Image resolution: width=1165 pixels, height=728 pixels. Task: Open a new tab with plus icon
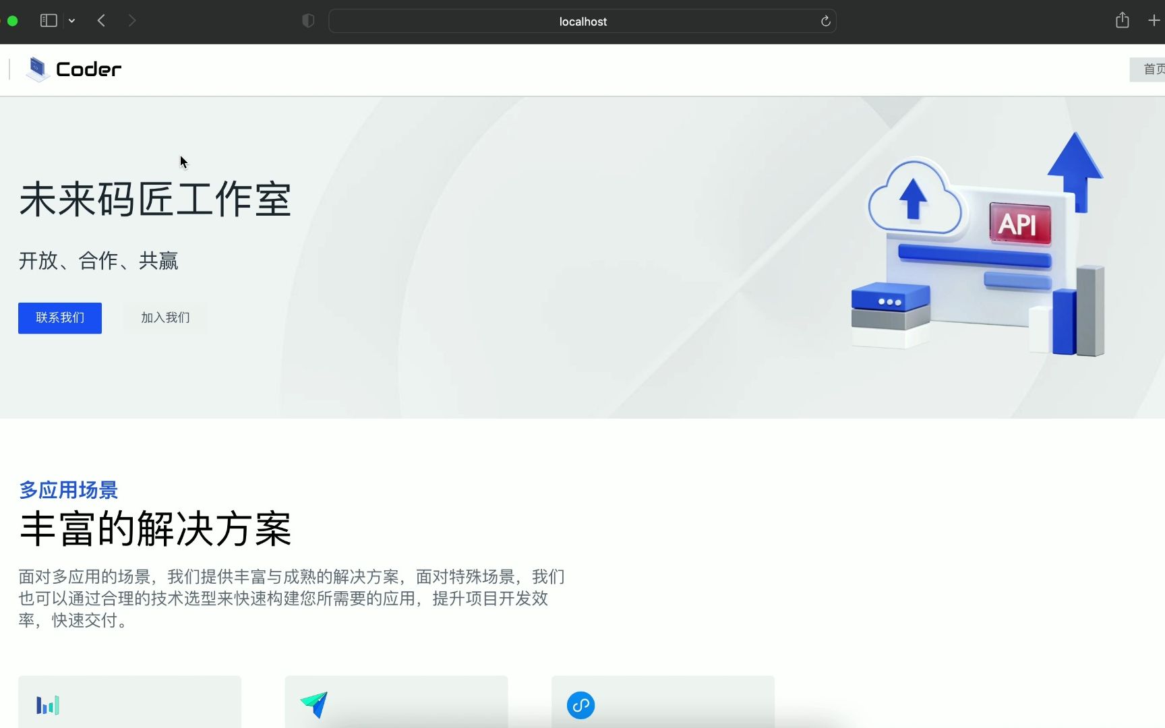pos(1154,21)
